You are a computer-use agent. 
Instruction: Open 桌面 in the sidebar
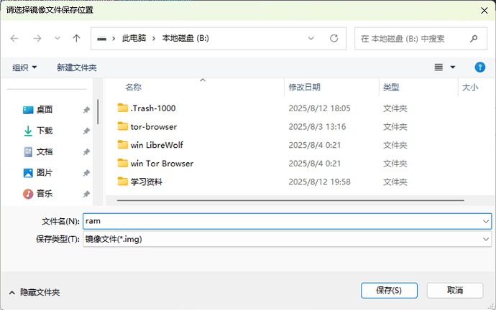[45, 110]
